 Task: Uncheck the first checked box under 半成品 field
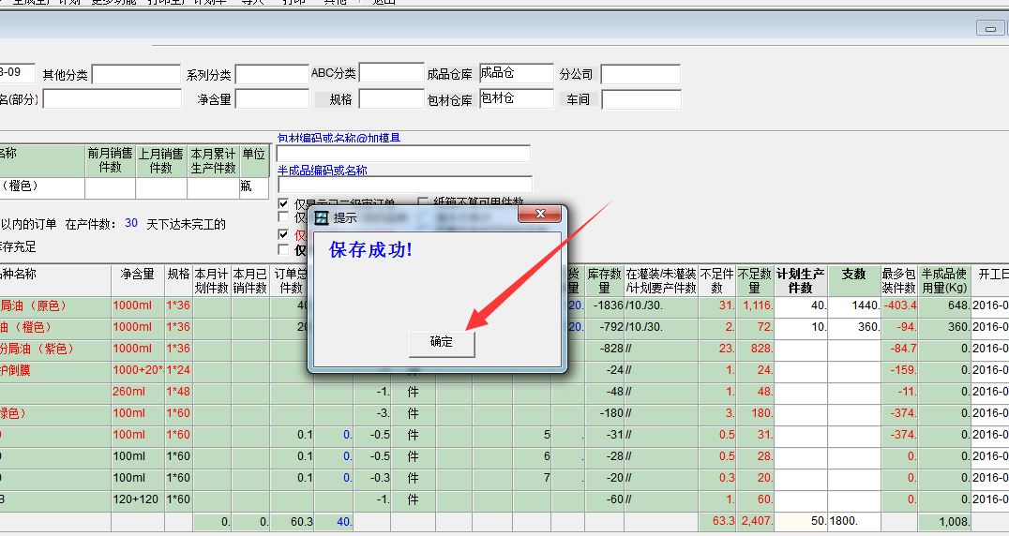click(x=284, y=203)
